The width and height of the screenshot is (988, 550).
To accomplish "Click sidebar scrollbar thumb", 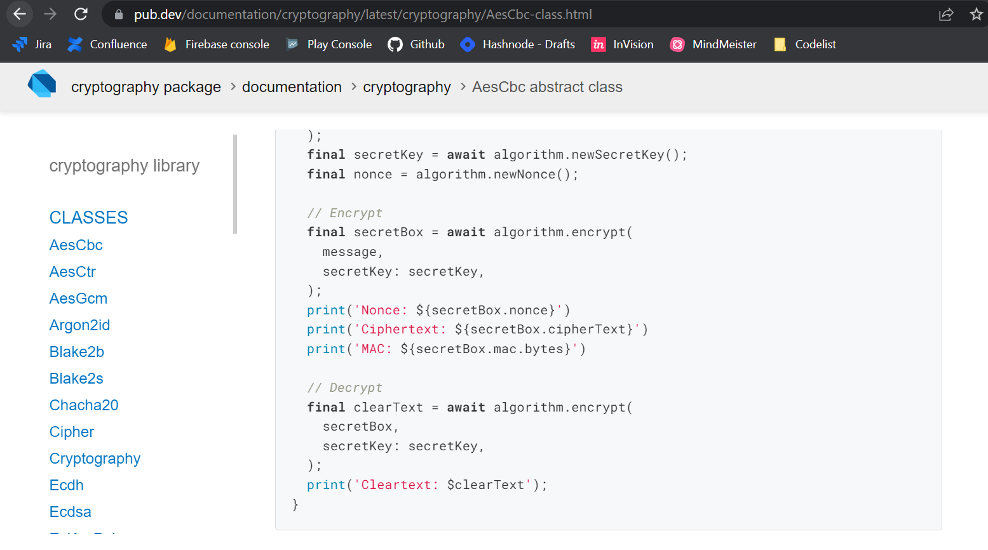I will tap(235, 184).
